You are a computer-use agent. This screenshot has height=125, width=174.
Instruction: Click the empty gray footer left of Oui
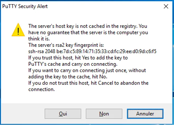22,113
